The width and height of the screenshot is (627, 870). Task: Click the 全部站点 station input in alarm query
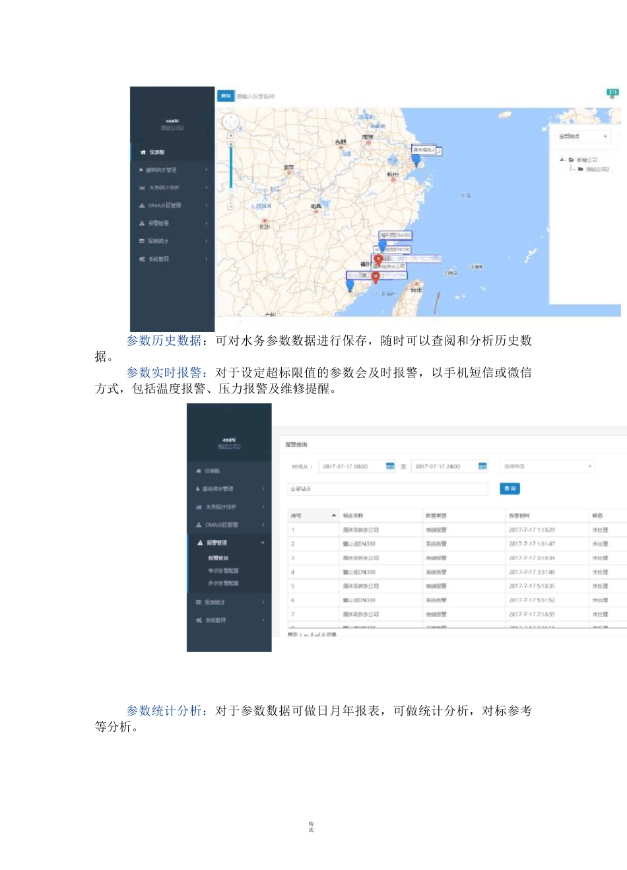(388, 489)
